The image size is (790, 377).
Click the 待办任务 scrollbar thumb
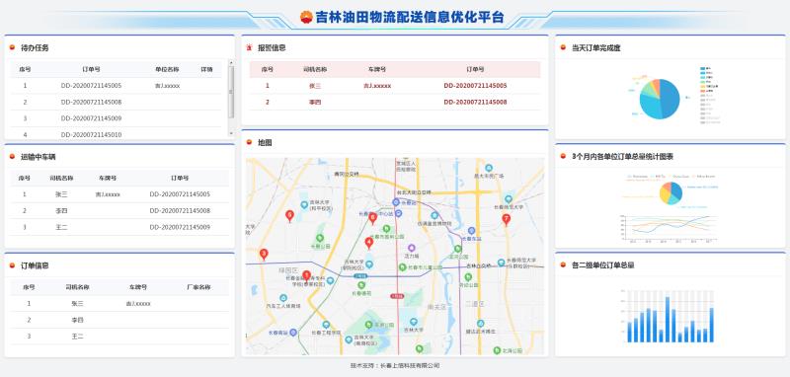pyautogui.click(x=231, y=92)
